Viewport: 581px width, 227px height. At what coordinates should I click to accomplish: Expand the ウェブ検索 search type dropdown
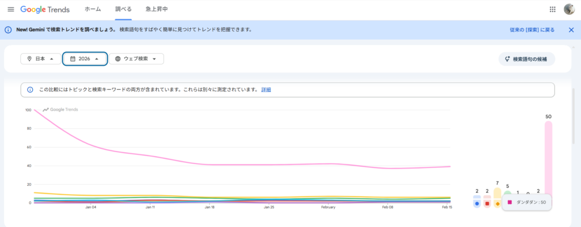(x=136, y=58)
